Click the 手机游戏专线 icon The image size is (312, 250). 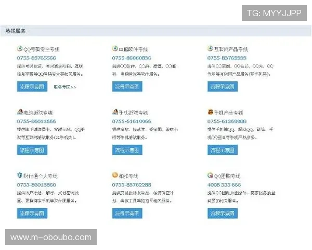tap(115, 112)
